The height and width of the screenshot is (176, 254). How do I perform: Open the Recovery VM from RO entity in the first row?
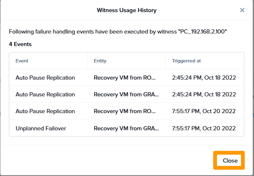point(124,78)
